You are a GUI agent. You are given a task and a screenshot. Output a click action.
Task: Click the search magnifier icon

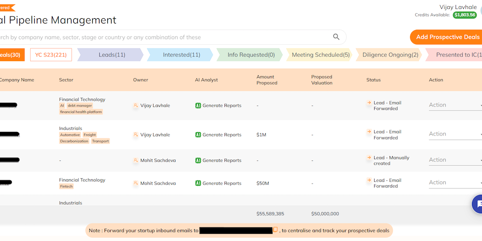coord(336,37)
